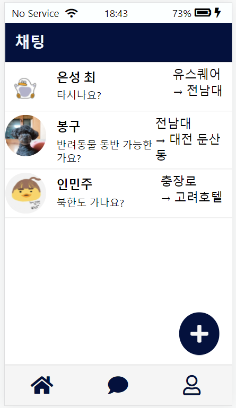Tap the message preview 타시나요?
236x408 pixels.
79,95
